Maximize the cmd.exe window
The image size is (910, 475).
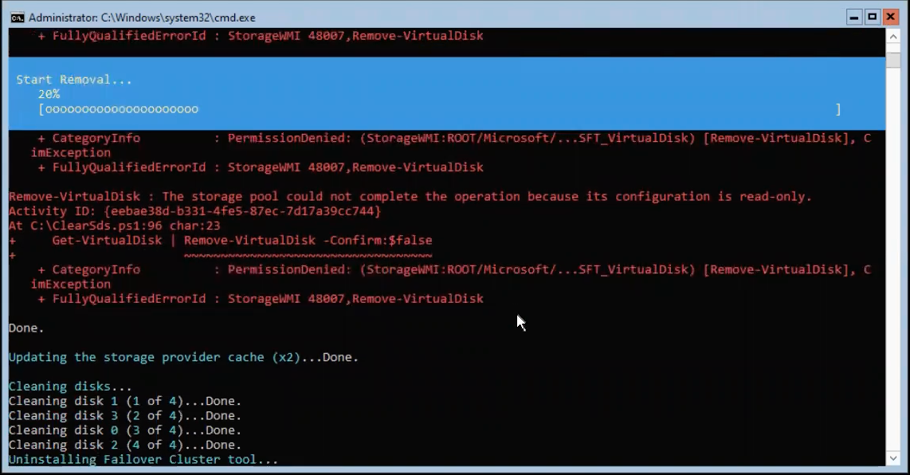[872, 18]
